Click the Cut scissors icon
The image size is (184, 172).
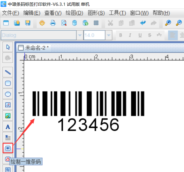110,23
